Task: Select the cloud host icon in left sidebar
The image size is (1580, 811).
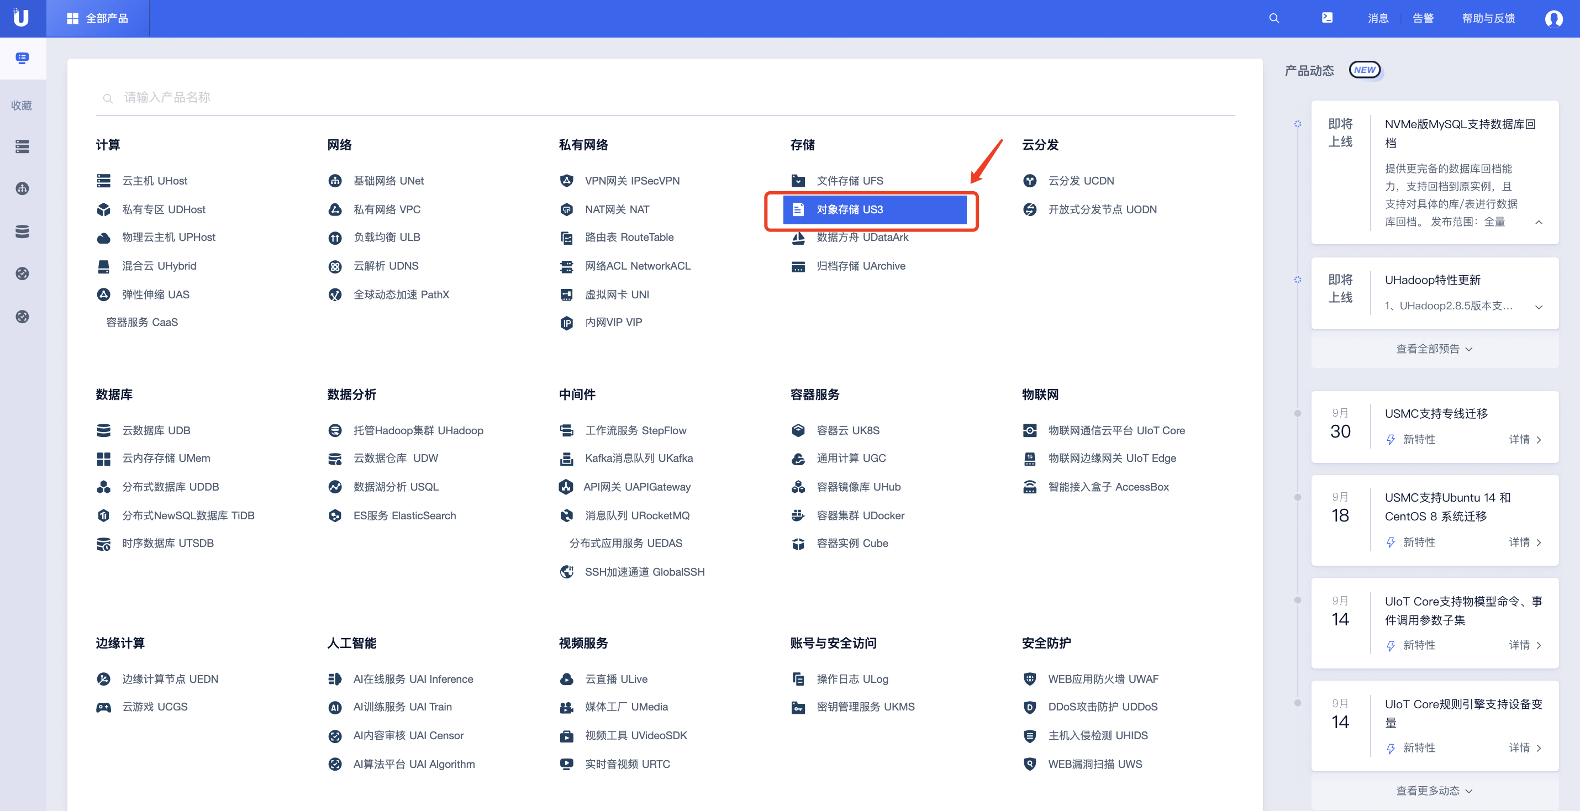Action: (x=22, y=146)
